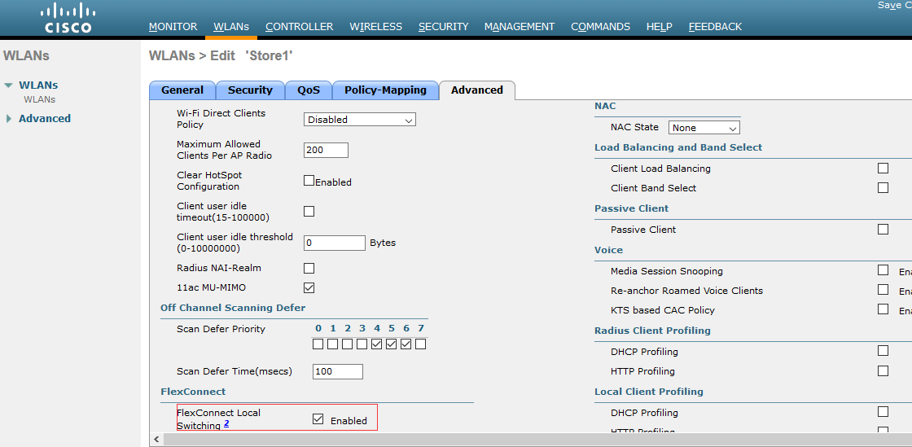The height and width of the screenshot is (447, 912).
Task: Click the Local Client Profiling heading
Action: (x=649, y=392)
